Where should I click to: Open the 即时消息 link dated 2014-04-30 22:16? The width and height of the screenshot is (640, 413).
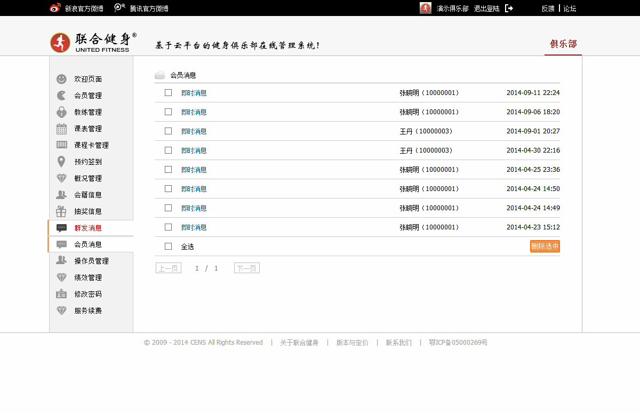[x=194, y=150]
